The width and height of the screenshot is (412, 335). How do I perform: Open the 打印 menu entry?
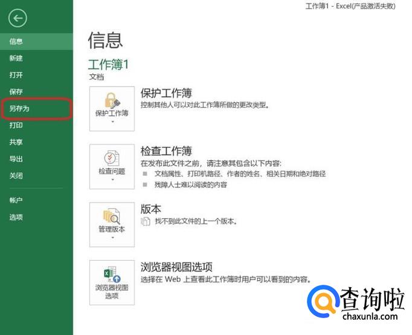pos(36,125)
